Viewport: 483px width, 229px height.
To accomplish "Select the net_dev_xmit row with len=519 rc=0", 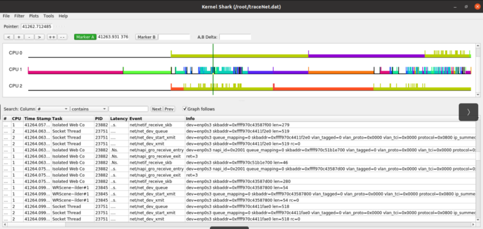I will pos(239,144).
